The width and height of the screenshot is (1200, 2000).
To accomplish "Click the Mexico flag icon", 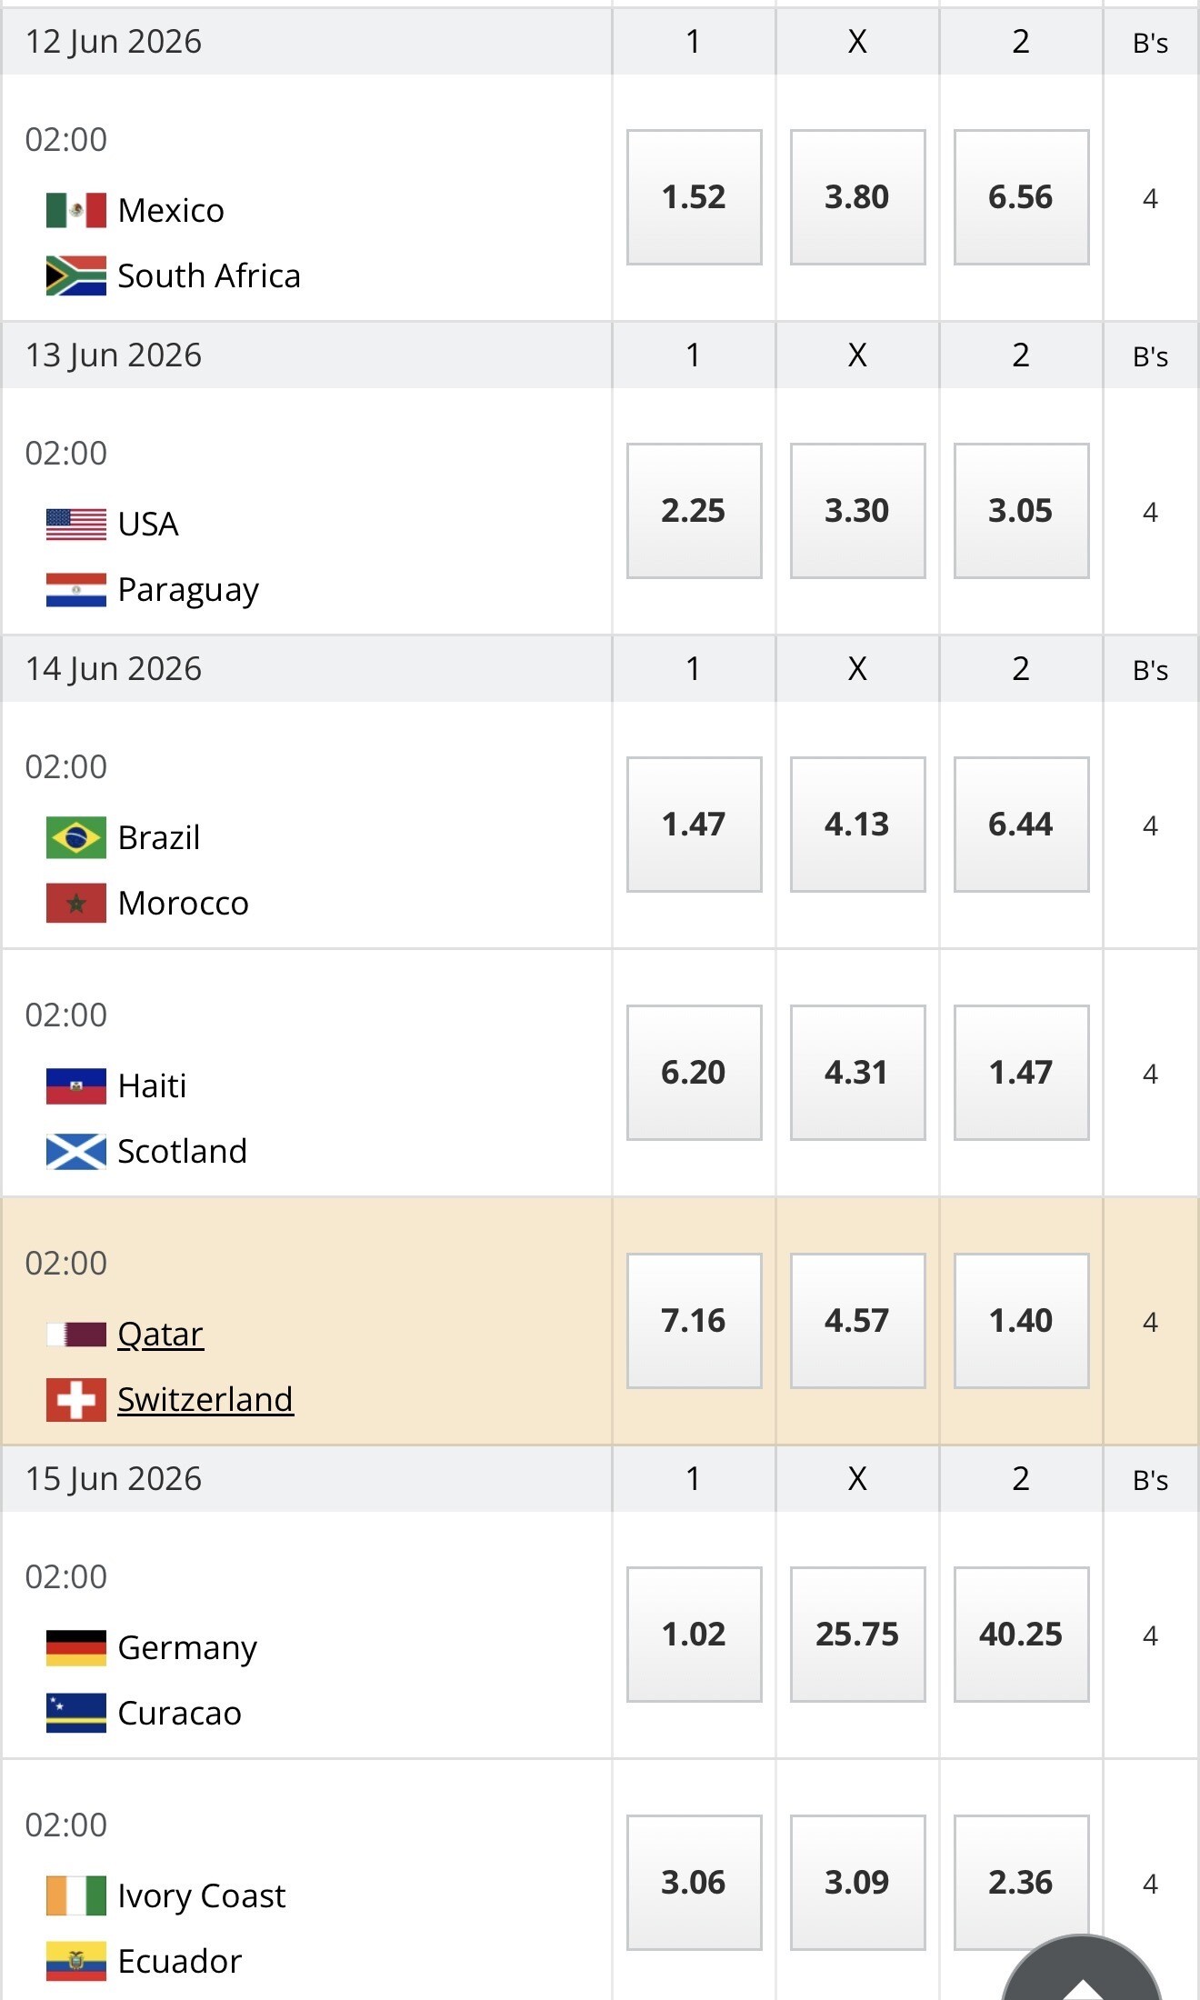I will (75, 211).
